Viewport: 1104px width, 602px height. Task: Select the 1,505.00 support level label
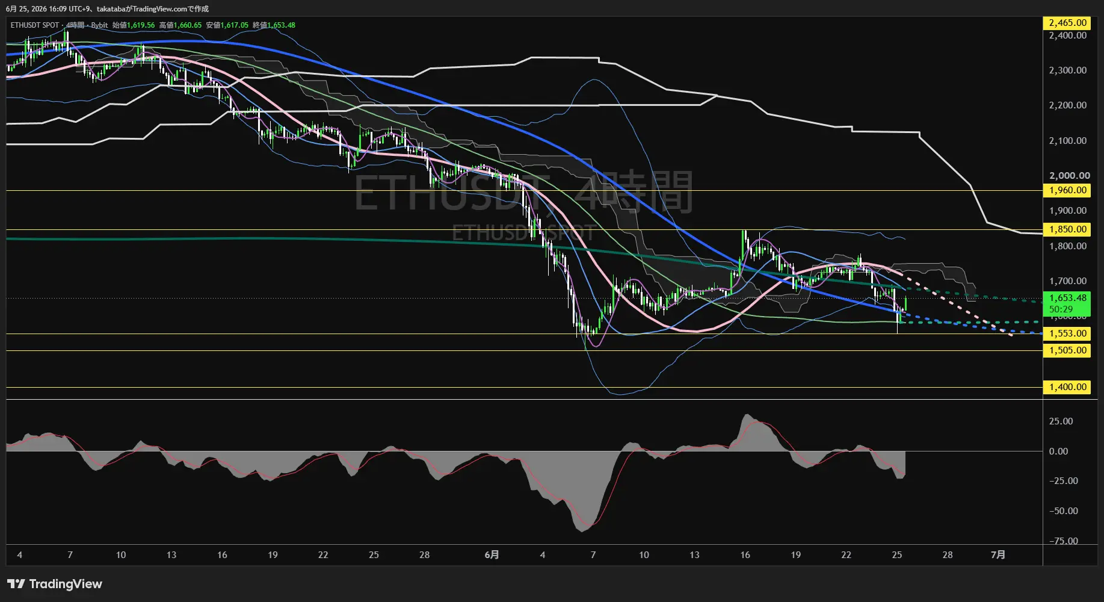1067,350
